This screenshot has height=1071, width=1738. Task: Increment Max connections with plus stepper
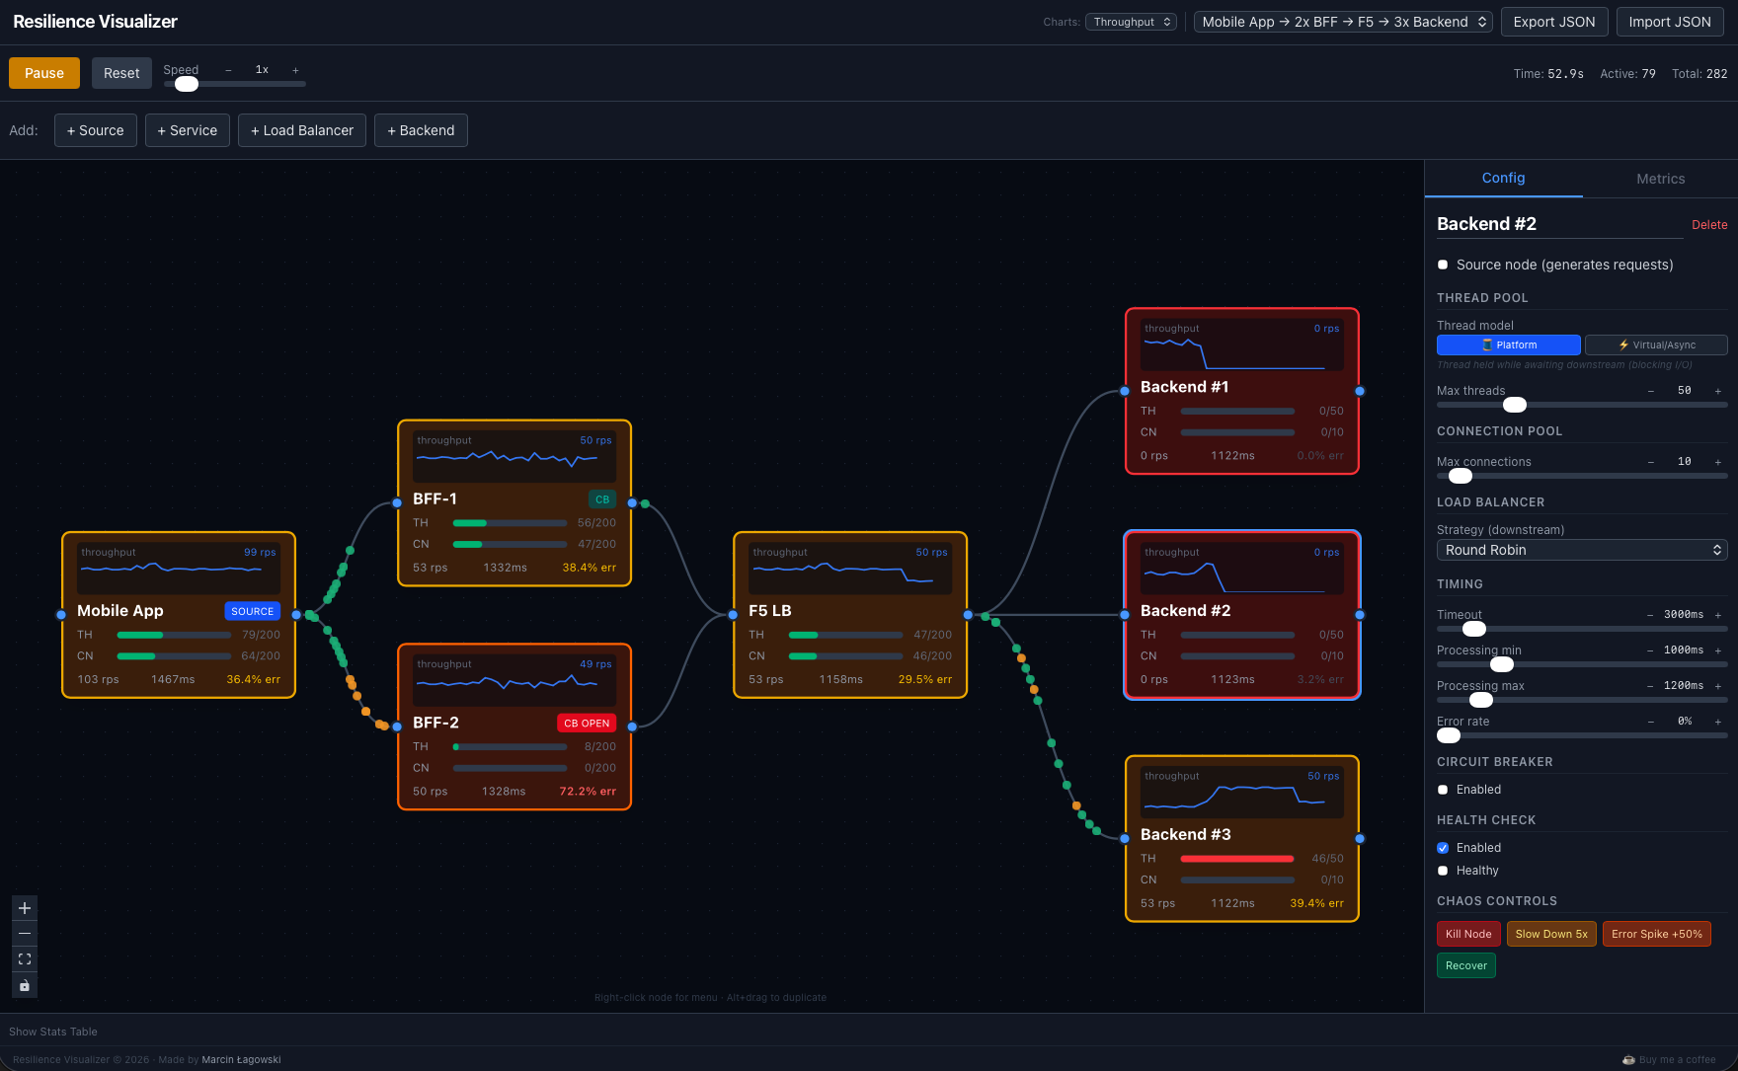click(1718, 461)
